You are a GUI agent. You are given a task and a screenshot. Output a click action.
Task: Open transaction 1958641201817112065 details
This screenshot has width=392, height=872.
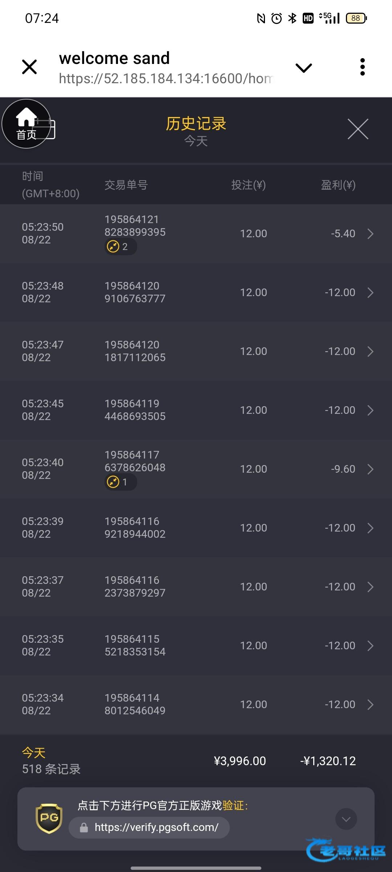135,351
